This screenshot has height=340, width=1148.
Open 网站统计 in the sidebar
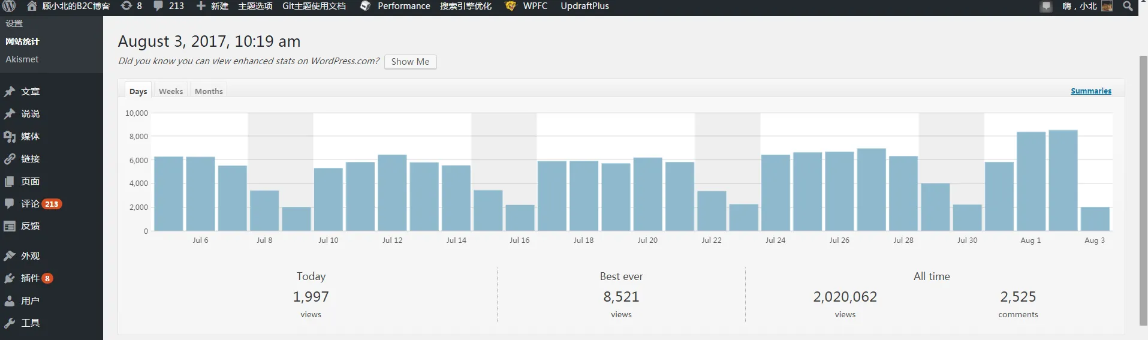[22, 41]
